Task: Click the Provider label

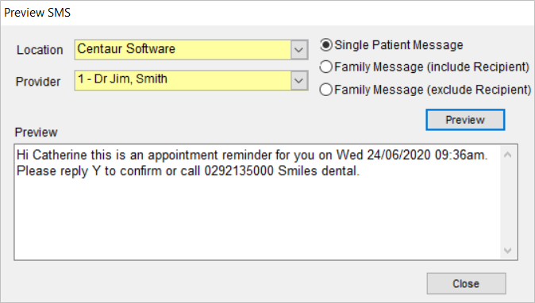Action: coord(38,82)
